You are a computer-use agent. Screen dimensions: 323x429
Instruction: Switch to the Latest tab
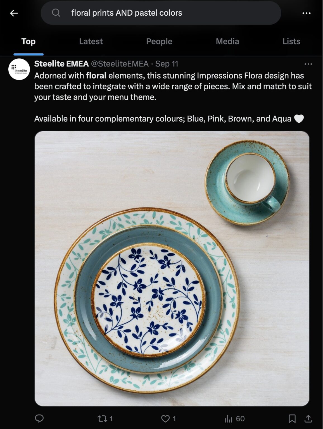click(91, 41)
